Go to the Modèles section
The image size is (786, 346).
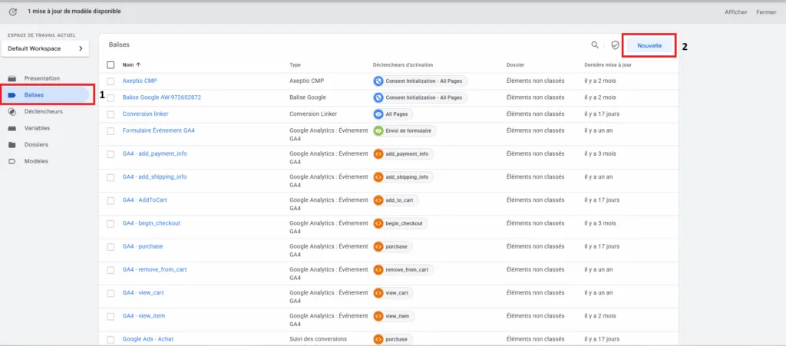point(37,161)
